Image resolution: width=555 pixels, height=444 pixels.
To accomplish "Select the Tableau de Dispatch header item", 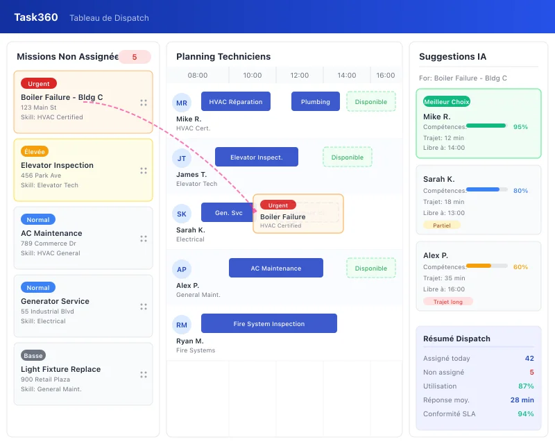I will coord(108,19).
